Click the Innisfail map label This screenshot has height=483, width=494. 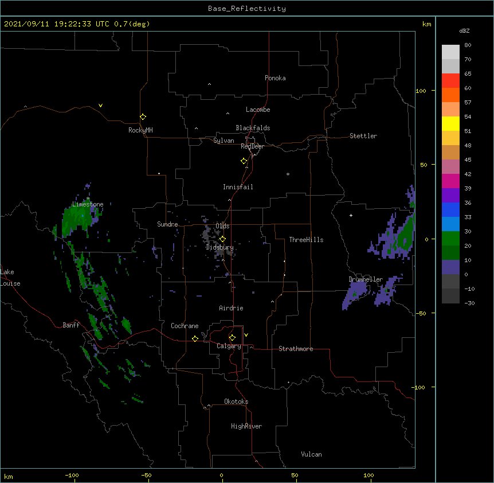pyautogui.click(x=238, y=187)
